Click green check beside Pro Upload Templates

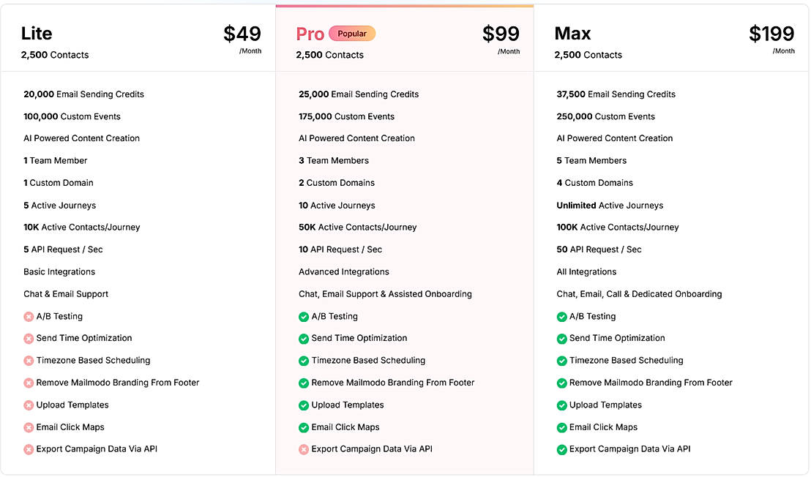(304, 405)
